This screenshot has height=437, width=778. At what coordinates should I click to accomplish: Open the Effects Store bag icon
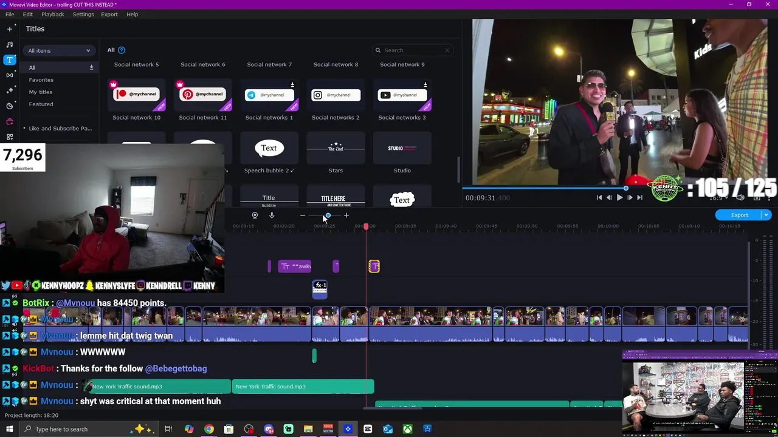click(x=9, y=121)
